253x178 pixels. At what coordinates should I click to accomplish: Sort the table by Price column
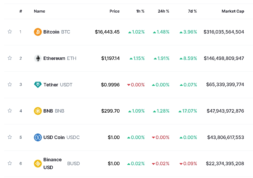[x=114, y=11]
